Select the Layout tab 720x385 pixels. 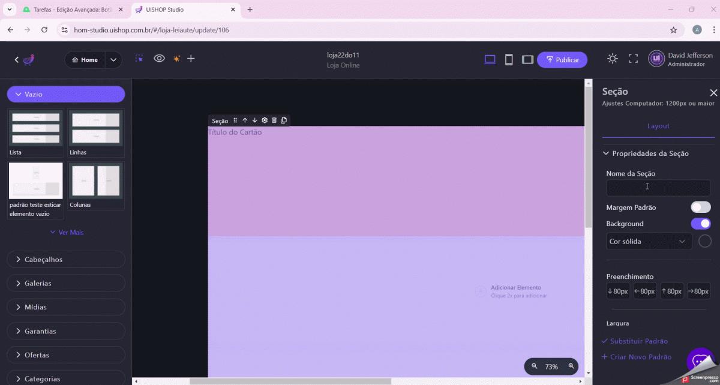click(658, 127)
